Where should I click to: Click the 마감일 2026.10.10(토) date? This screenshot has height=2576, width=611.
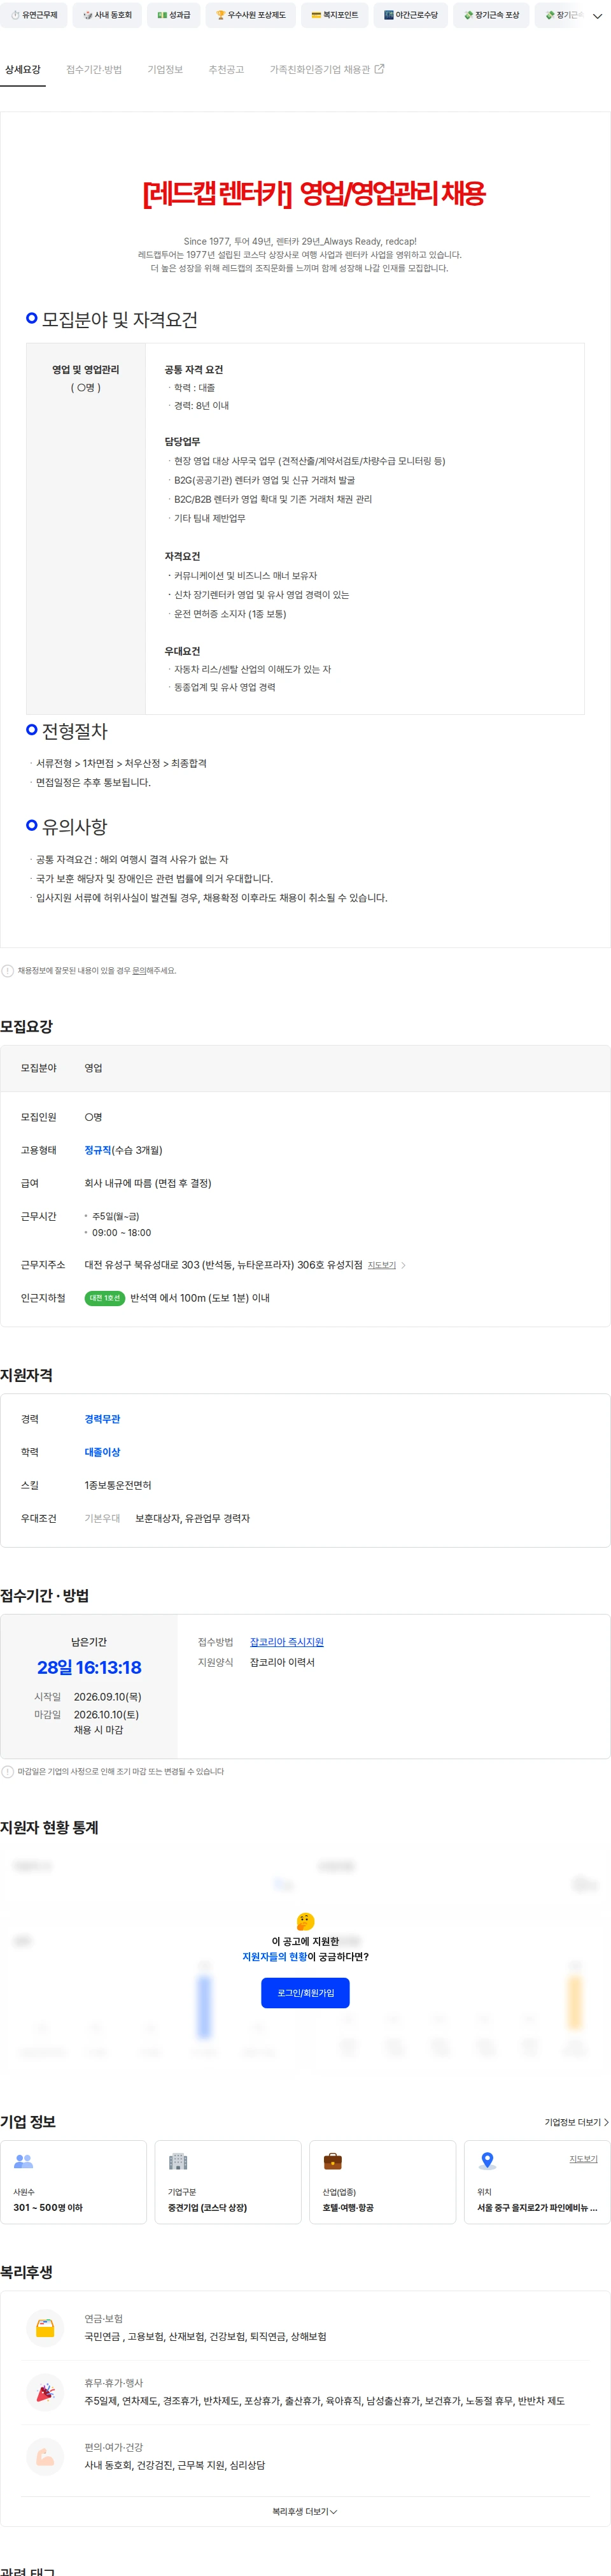106,1714
